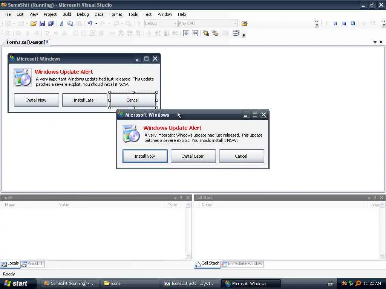This screenshot has height=289, width=386.
Task: Click the Copy icon in the toolbar
Action: pyautogui.click(x=70, y=23)
